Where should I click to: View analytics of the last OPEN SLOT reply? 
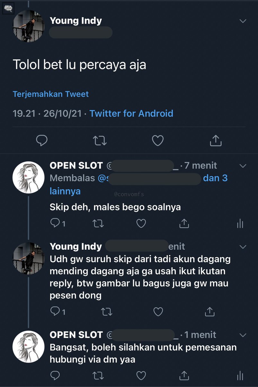240,376
